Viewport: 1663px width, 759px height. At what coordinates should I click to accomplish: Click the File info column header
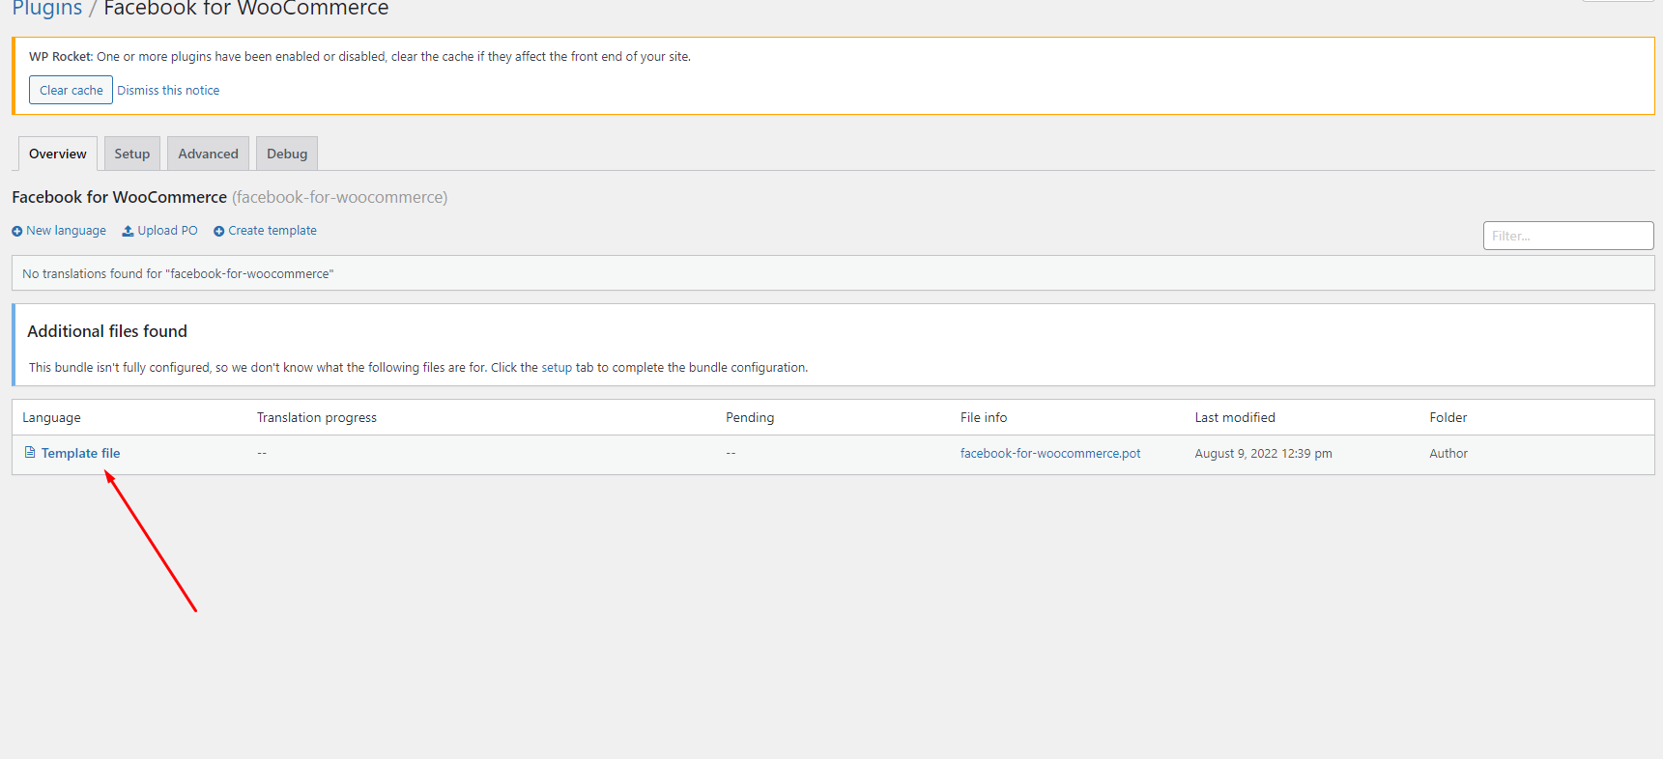point(984,417)
